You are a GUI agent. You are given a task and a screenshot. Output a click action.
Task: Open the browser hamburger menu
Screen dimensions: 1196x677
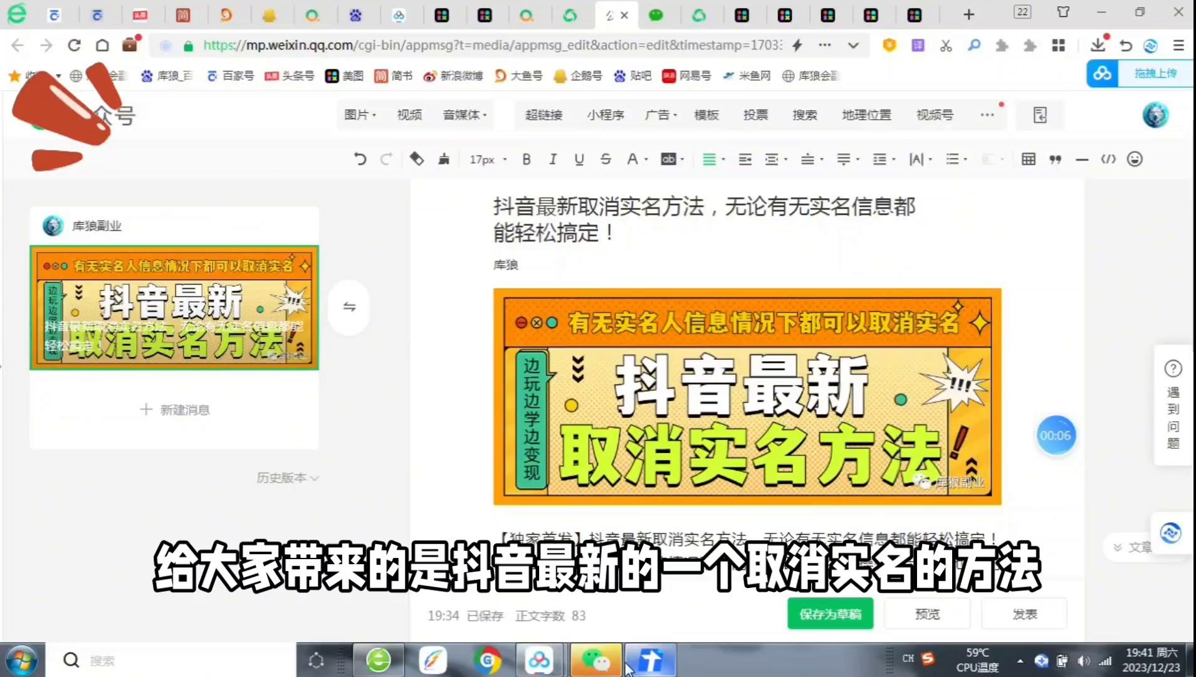[1178, 45]
